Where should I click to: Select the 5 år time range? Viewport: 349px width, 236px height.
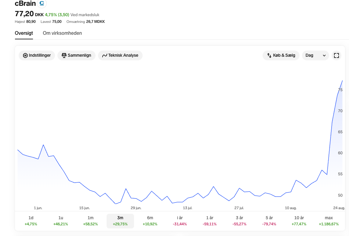[269, 221]
